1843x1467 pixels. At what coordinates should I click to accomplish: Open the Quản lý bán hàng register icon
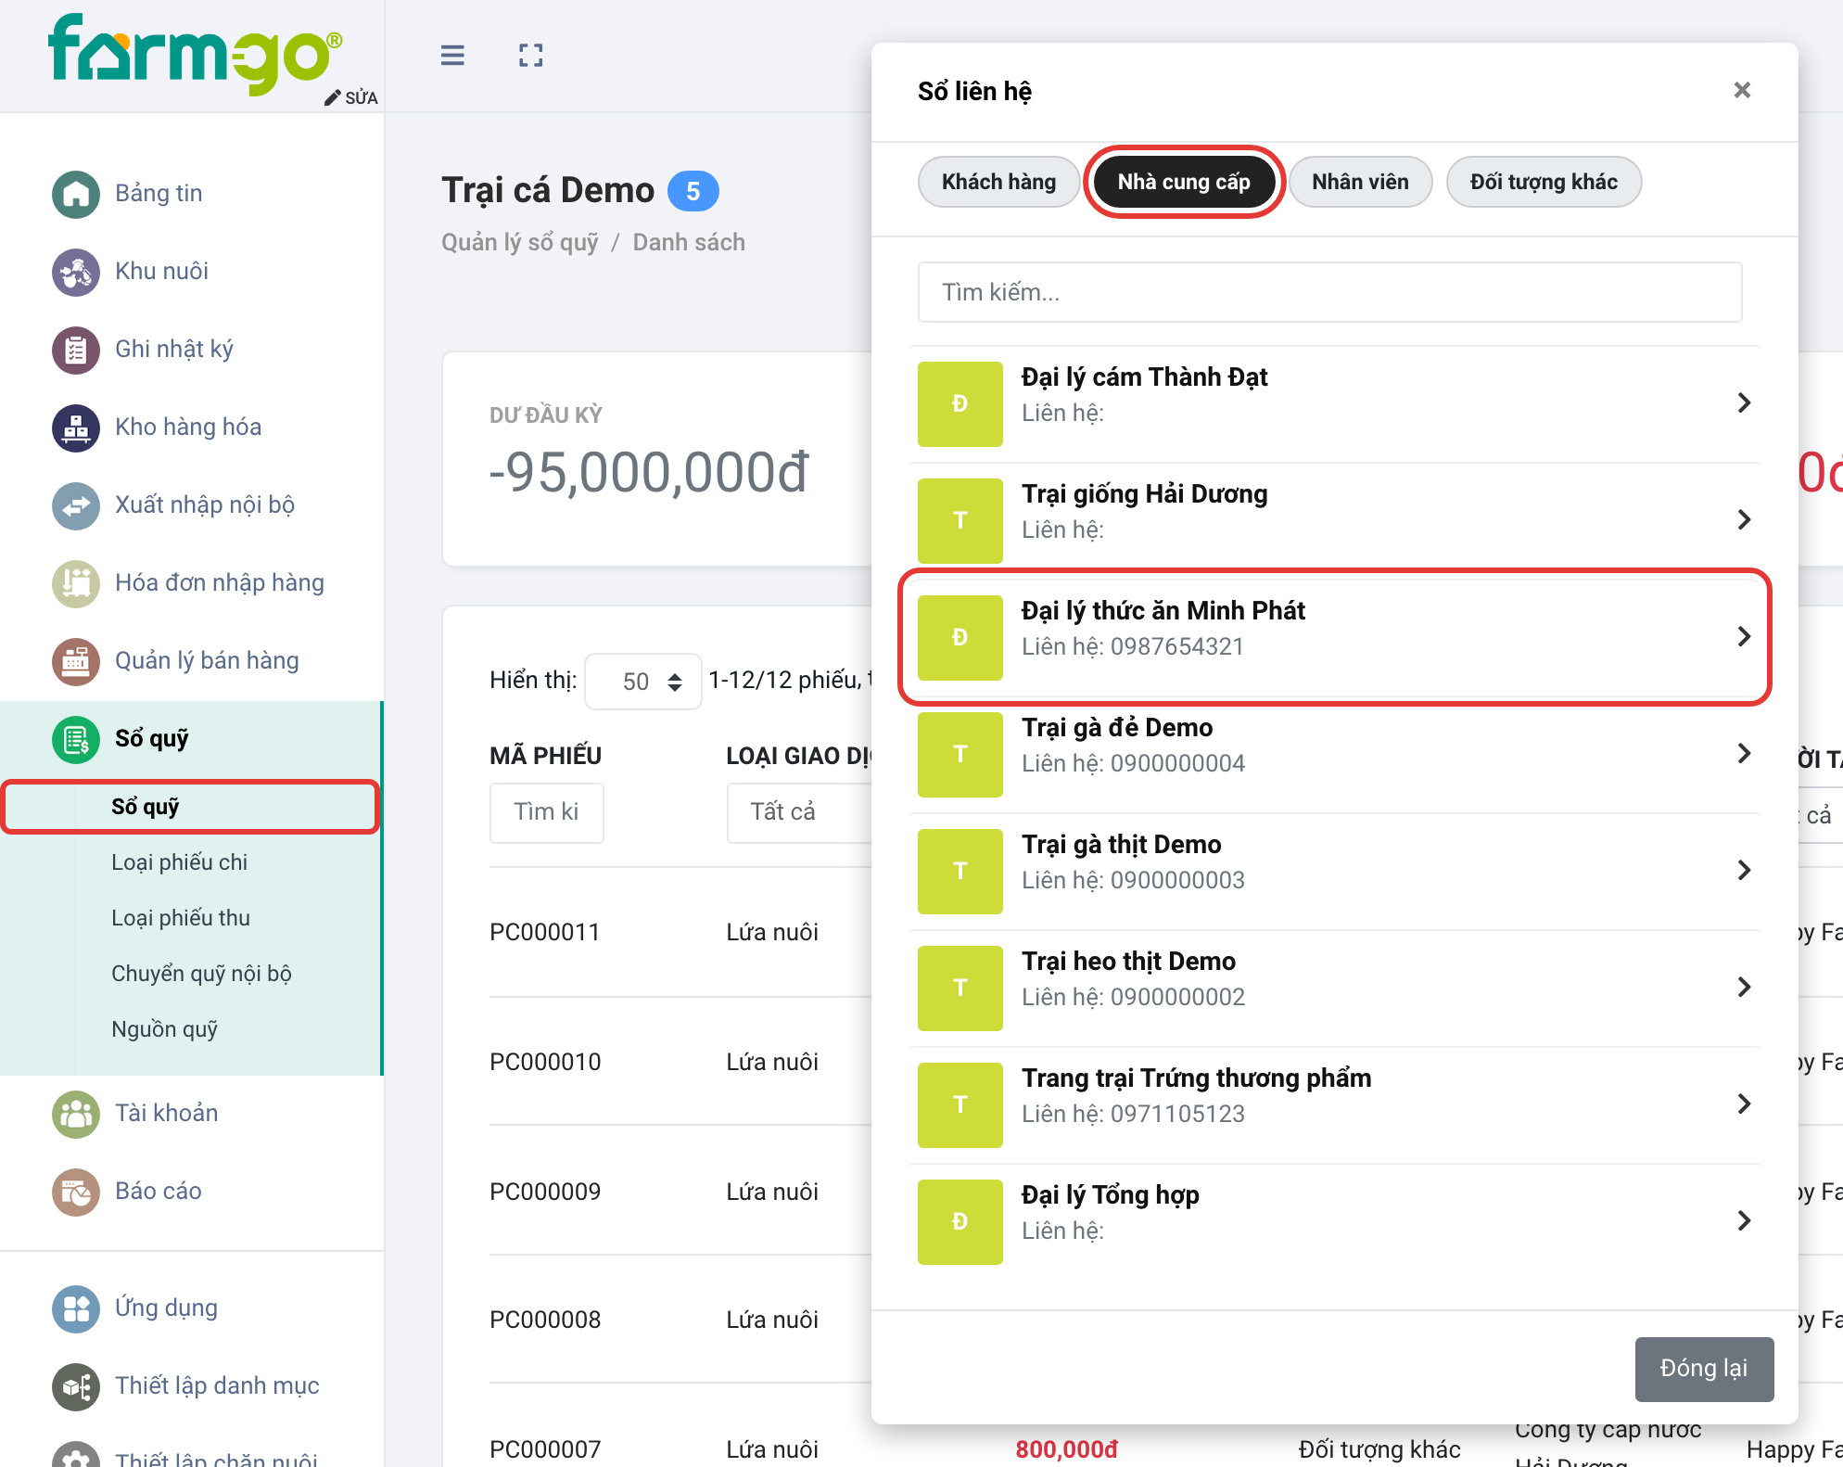click(76, 661)
